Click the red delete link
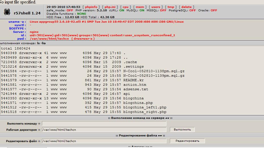The height and width of the screenshot is (148, 264). [x=186, y=7]
